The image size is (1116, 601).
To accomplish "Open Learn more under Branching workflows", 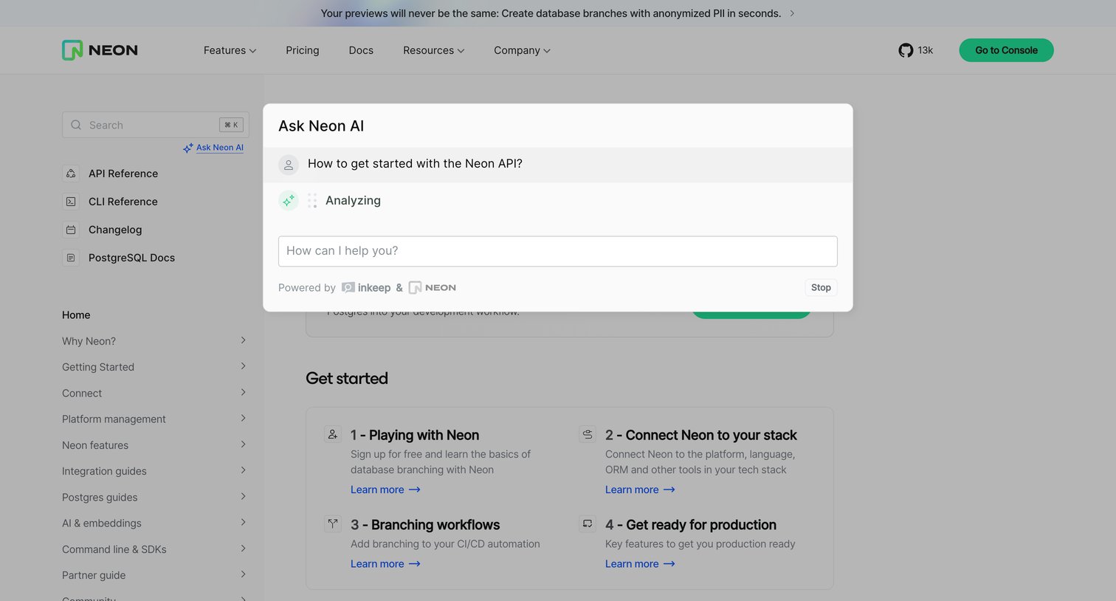I will [385, 564].
